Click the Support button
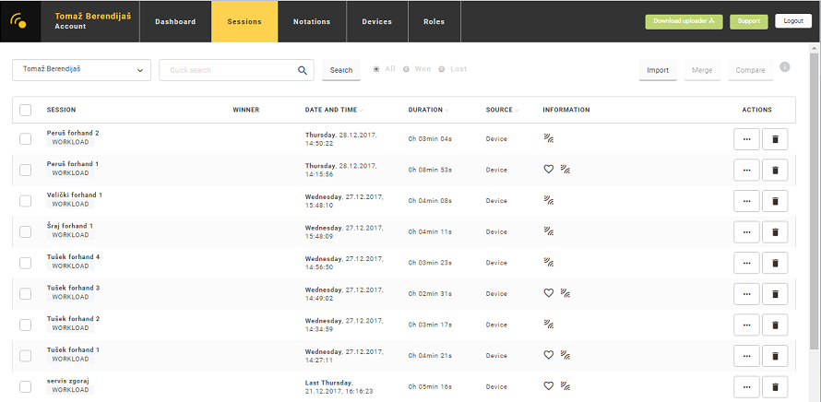 coord(749,21)
